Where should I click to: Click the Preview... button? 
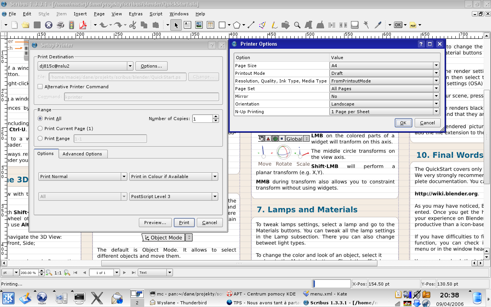[155, 223]
